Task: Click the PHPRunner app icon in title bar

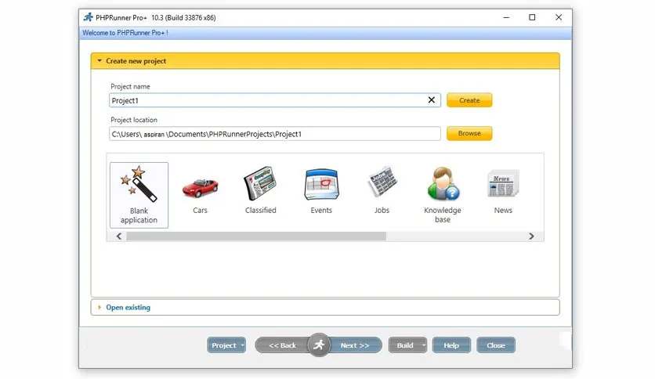Action: click(88, 17)
